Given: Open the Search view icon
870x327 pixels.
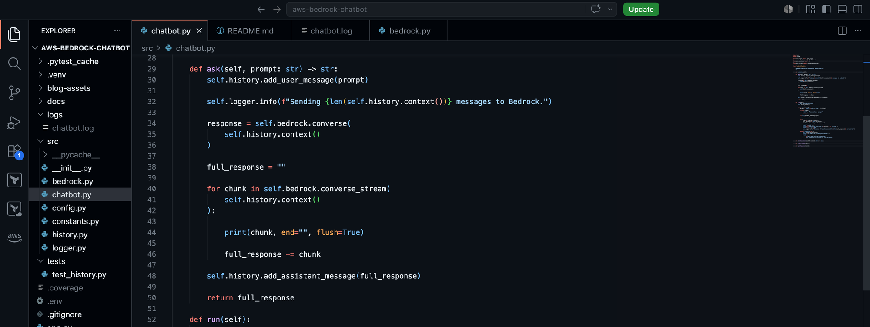Looking at the screenshot, I should coord(14,63).
